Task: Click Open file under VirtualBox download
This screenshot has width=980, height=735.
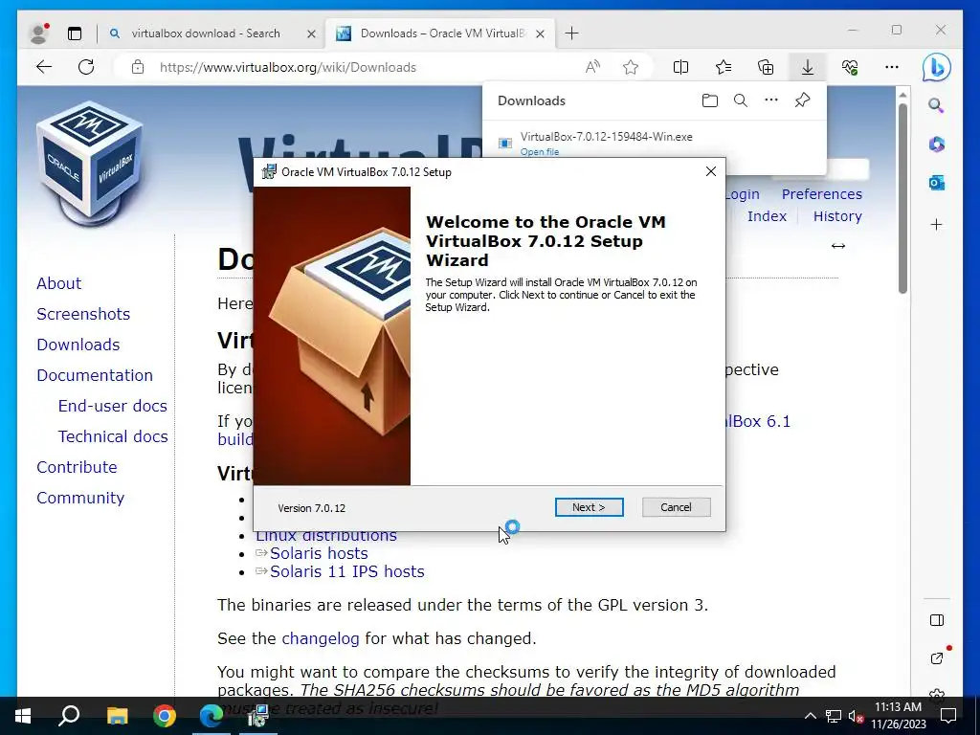Action: coord(540,152)
